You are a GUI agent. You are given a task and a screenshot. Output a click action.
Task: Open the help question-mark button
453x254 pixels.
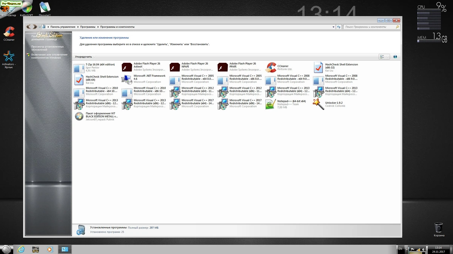tap(395, 57)
